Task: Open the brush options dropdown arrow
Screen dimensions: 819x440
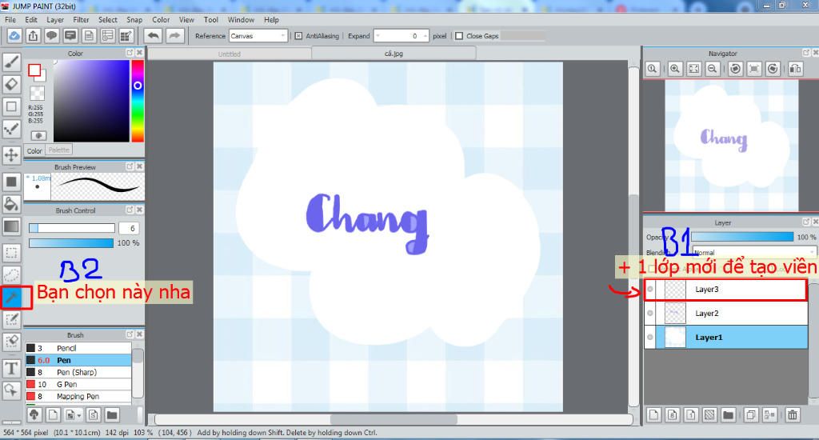Action: (x=79, y=415)
